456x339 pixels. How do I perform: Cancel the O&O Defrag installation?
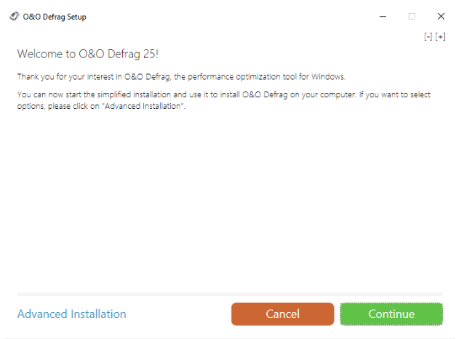tap(282, 314)
